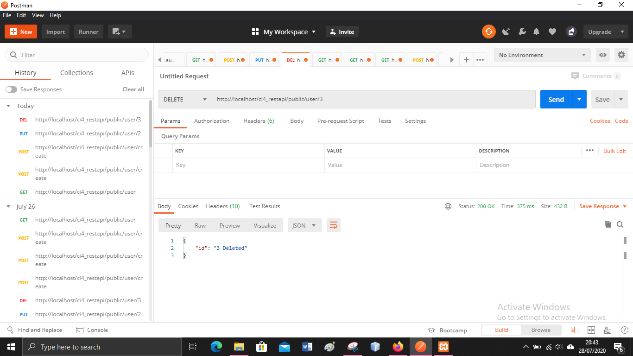This screenshot has height=356, width=633.
Task: Open the File menu
Action: [7, 15]
